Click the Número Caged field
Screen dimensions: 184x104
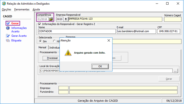coord(173,19)
